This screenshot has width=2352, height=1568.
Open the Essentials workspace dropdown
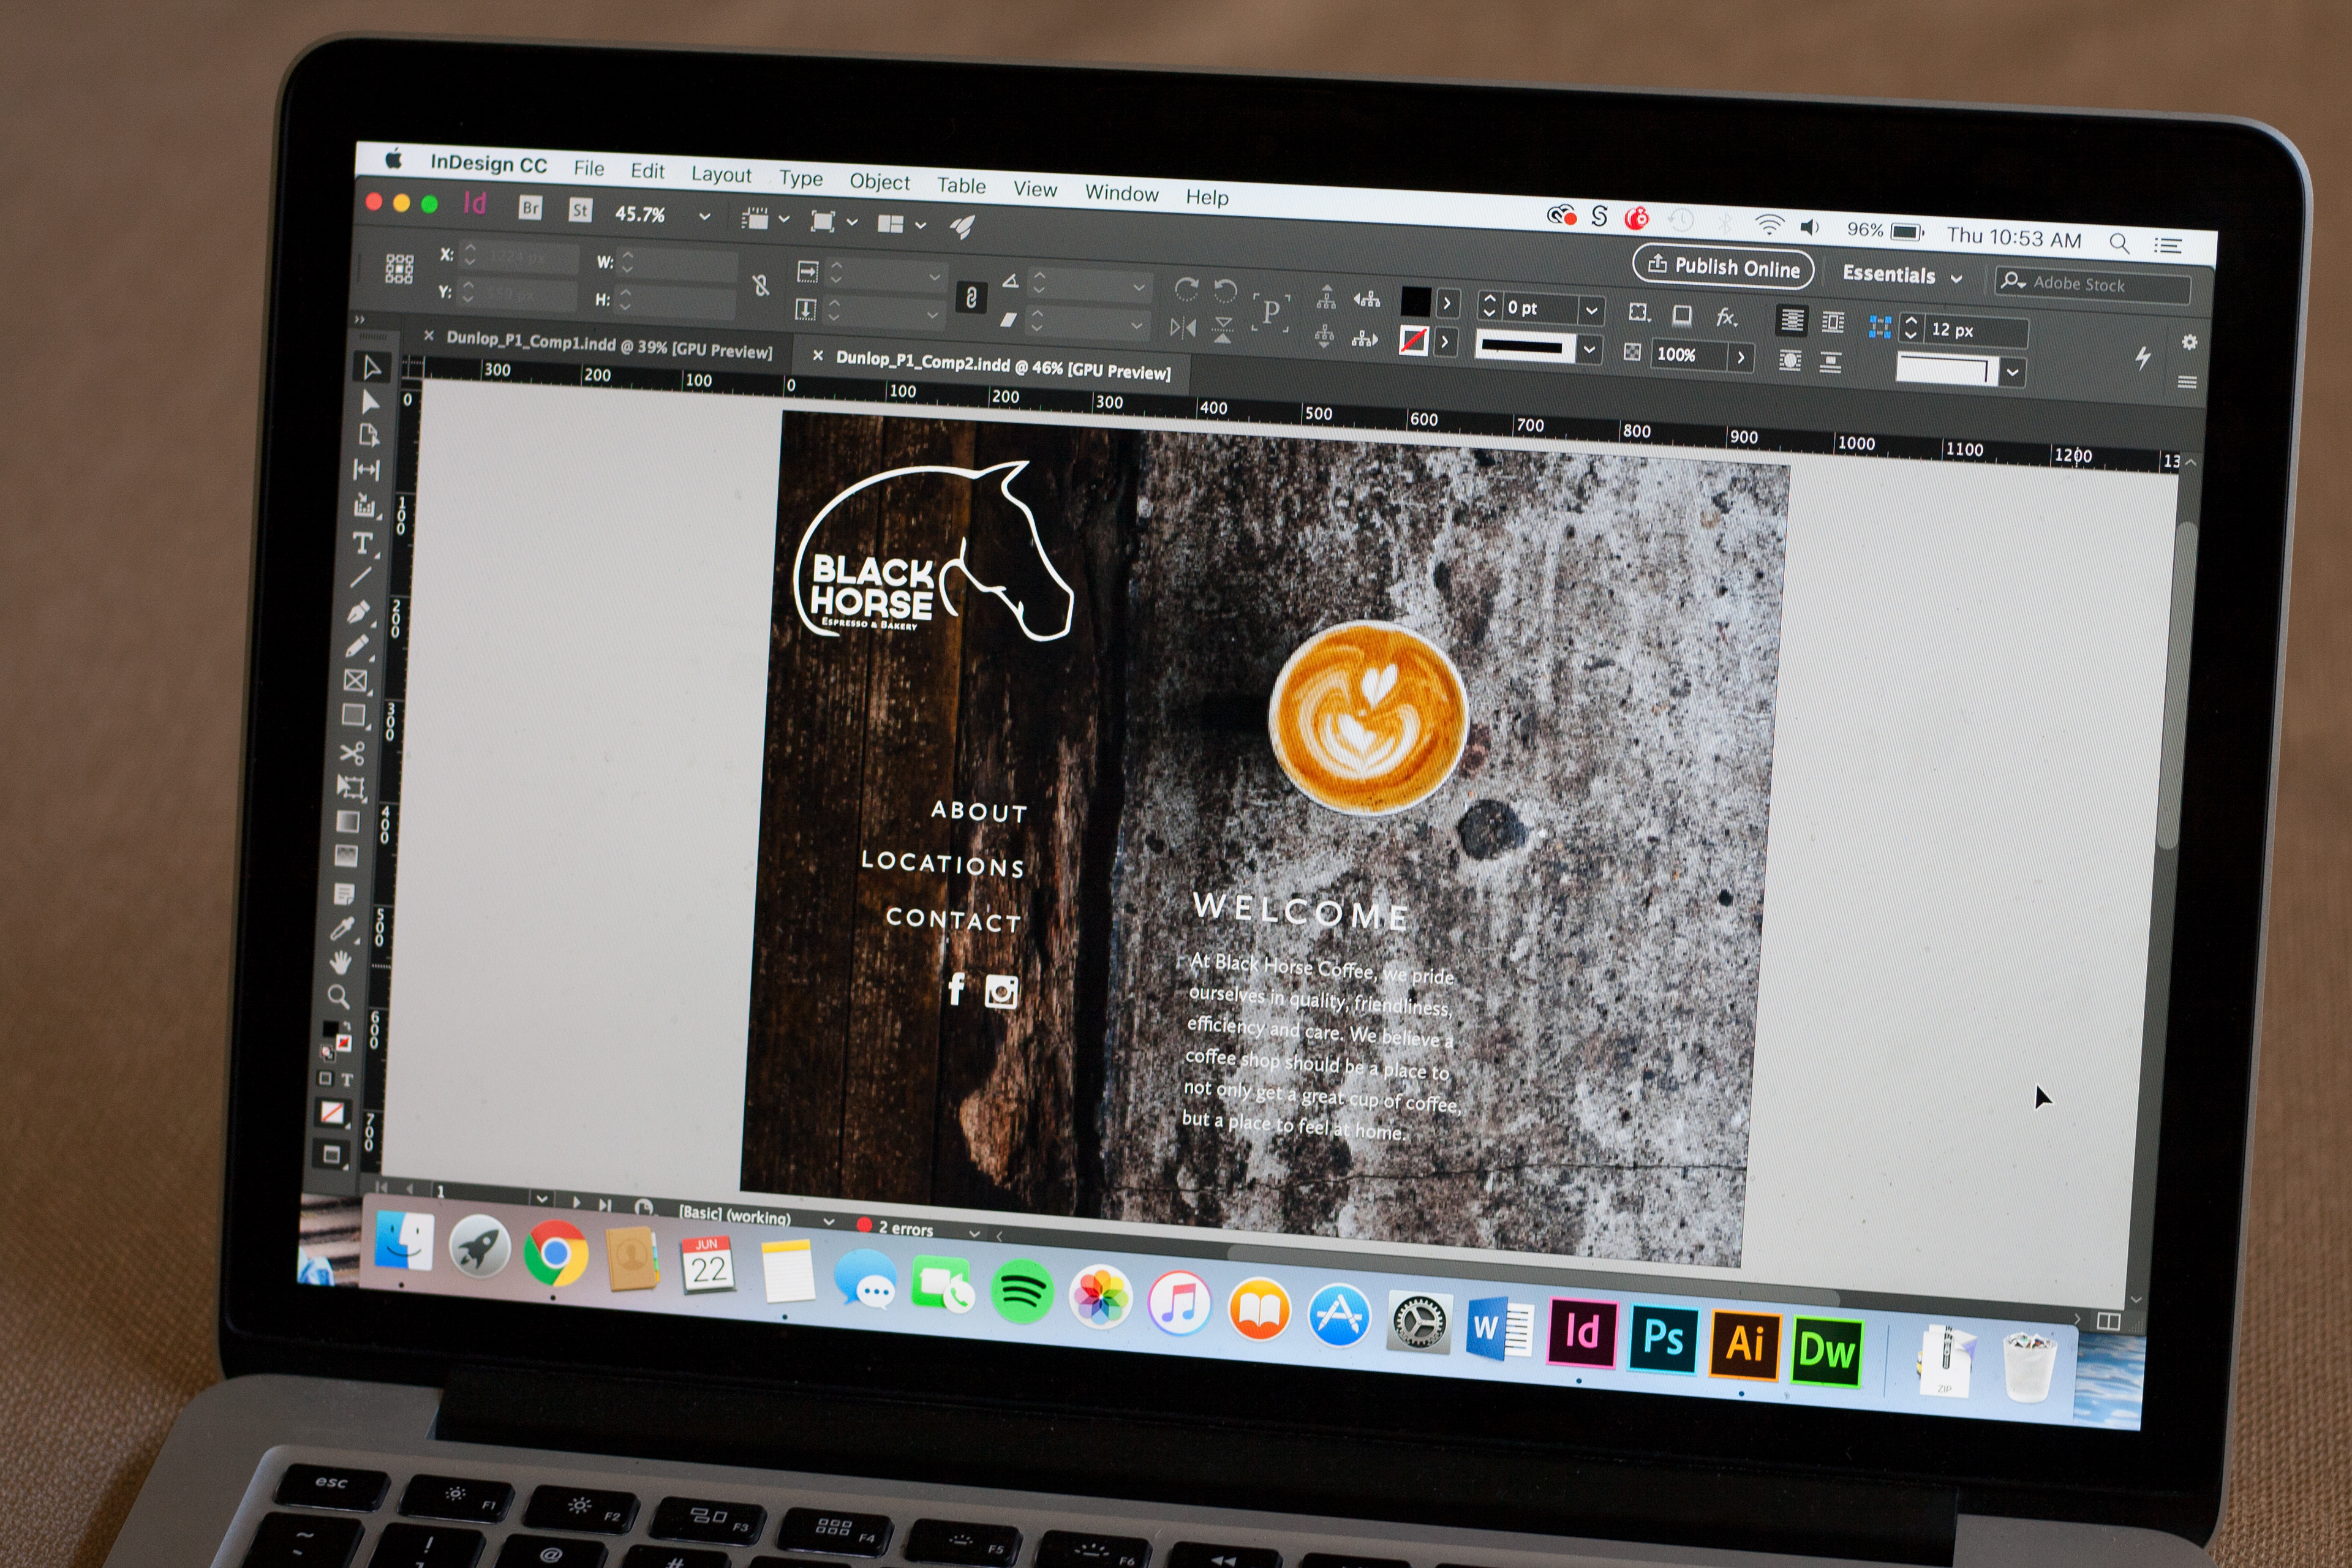point(1902,275)
